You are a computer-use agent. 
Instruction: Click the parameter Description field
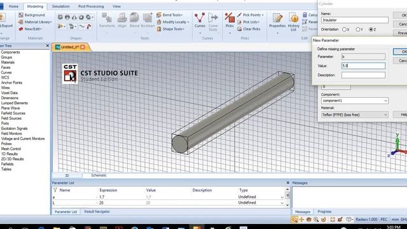point(363,75)
